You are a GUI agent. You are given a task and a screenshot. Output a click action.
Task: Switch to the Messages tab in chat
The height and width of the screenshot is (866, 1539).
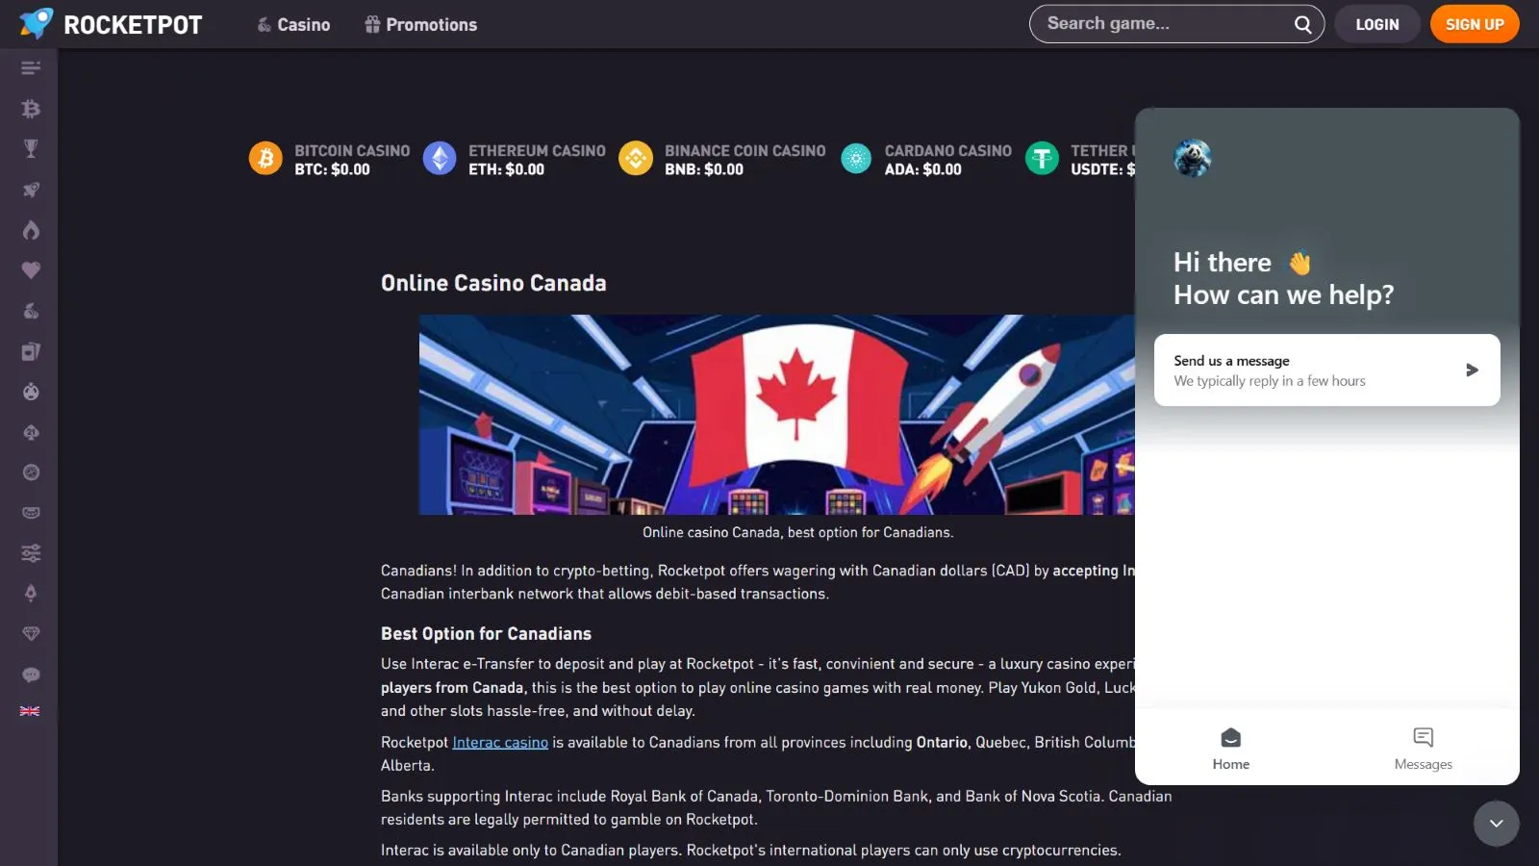point(1423,749)
